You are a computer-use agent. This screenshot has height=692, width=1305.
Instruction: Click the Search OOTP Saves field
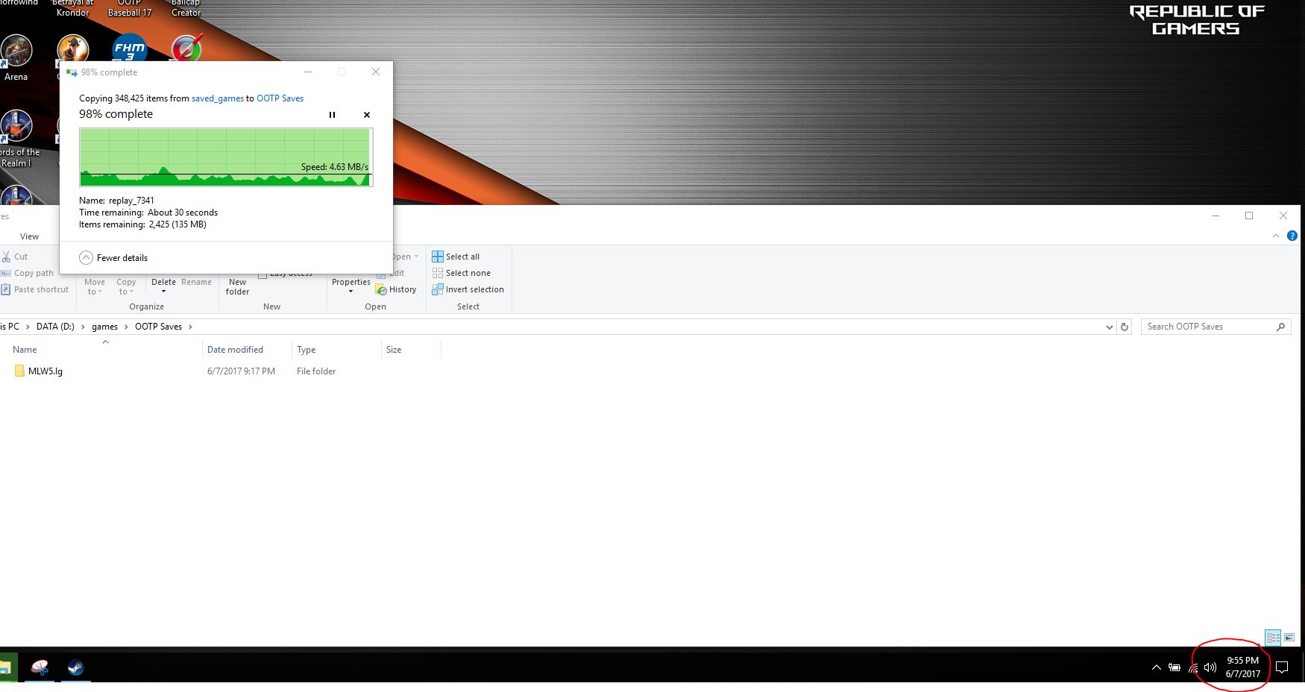point(1216,327)
